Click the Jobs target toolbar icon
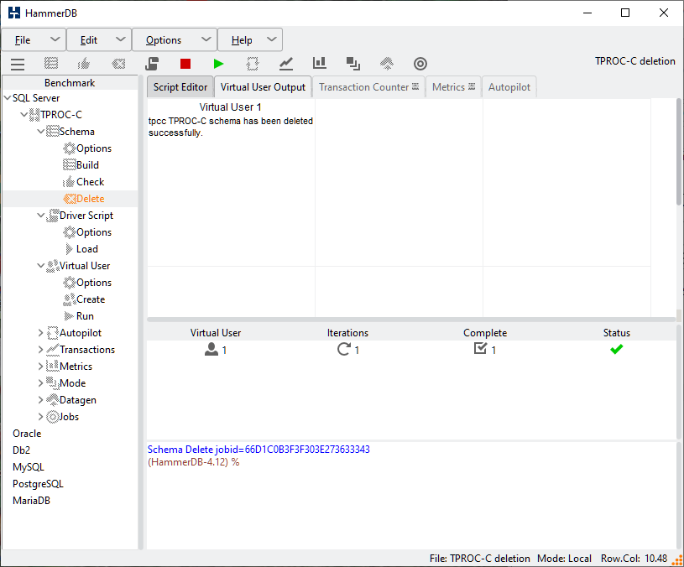This screenshot has height=567, width=684. click(420, 64)
